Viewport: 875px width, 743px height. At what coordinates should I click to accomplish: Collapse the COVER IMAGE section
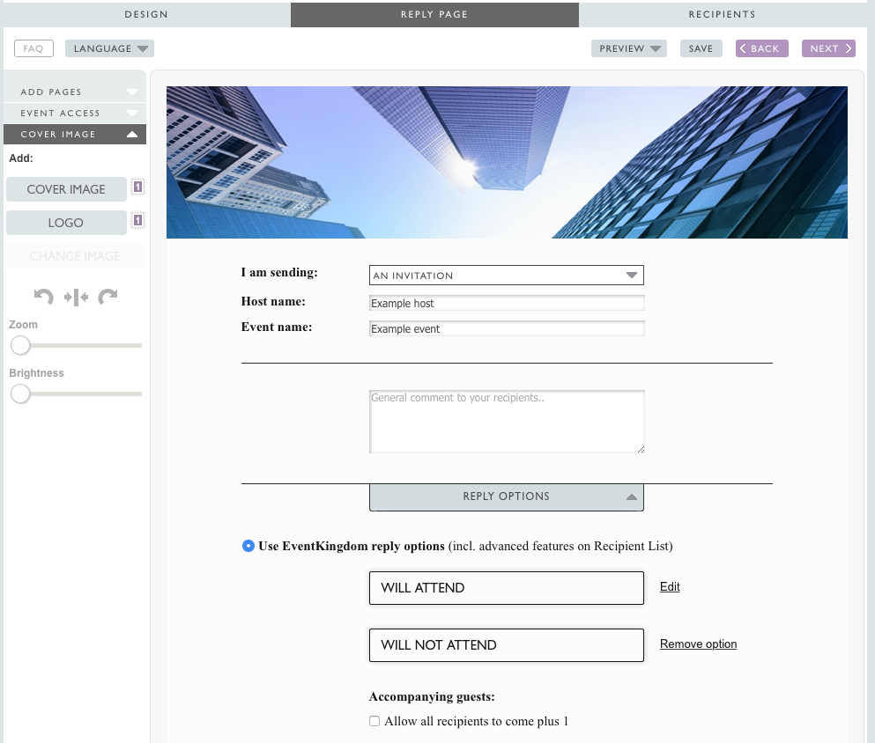[75, 135]
